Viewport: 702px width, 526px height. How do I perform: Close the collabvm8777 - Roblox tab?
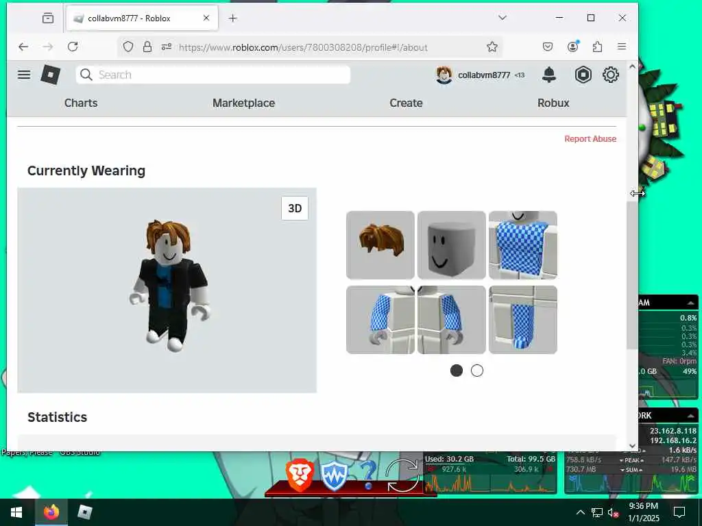point(206,18)
